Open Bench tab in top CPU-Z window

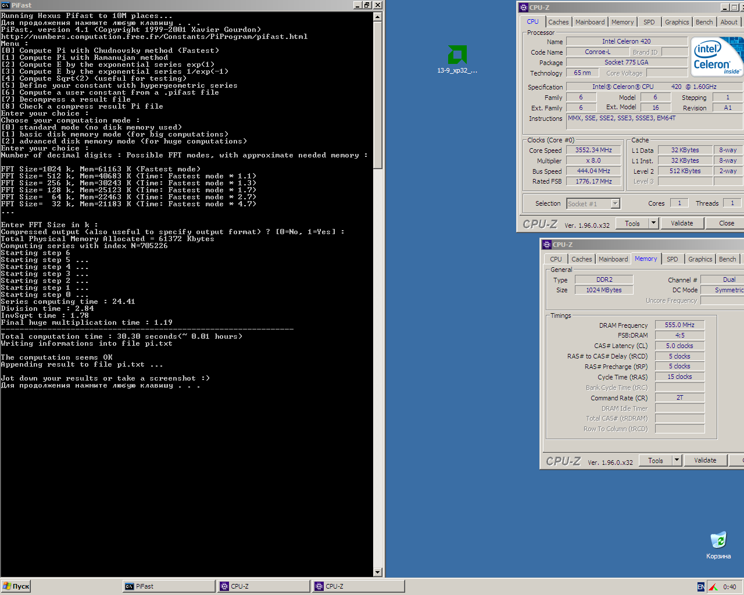tap(704, 22)
